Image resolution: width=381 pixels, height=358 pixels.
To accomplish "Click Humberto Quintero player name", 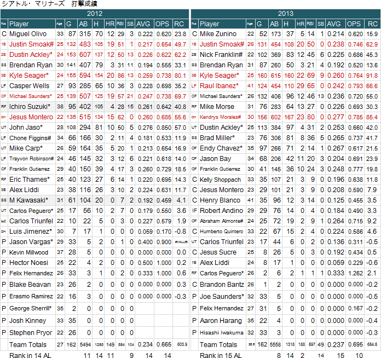I will click(221, 232).
